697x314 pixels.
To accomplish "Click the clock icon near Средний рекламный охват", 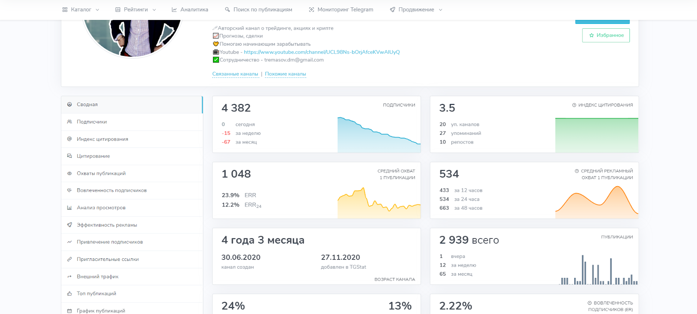I will click(577, 171).
